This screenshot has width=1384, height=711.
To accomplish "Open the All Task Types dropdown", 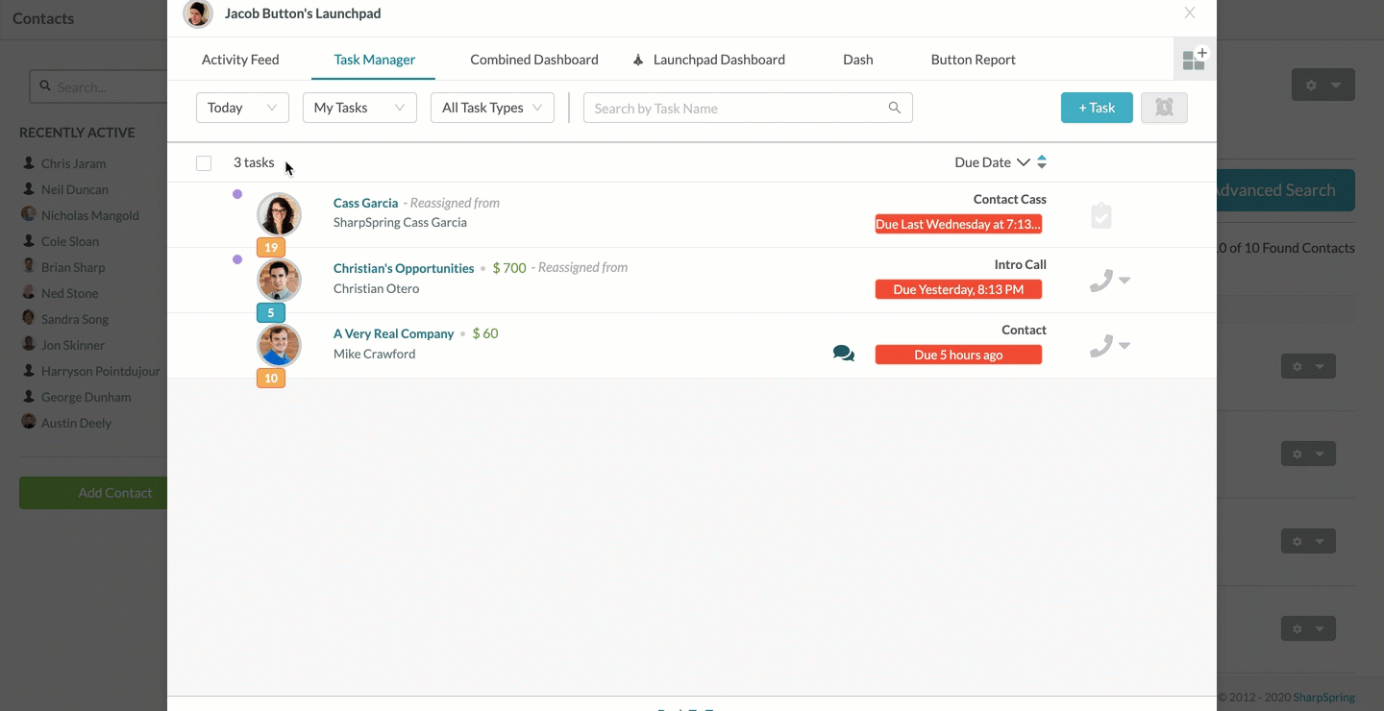I will coord(492,108).
